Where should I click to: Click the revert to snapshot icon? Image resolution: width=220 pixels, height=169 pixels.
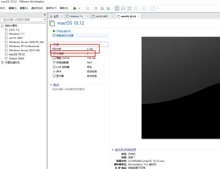coord(102,8)
